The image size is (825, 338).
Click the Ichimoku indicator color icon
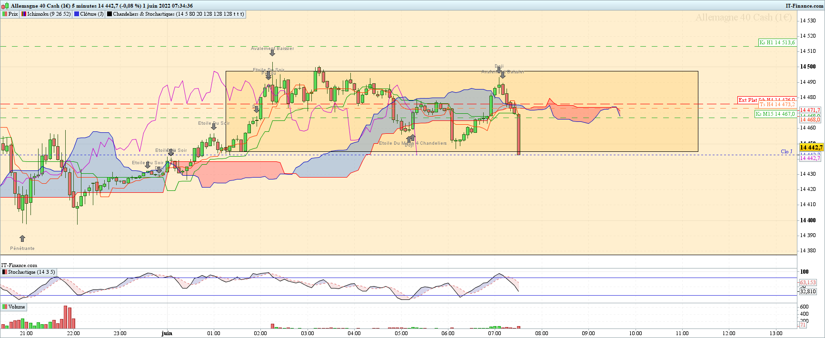click(x=24, y=14)
